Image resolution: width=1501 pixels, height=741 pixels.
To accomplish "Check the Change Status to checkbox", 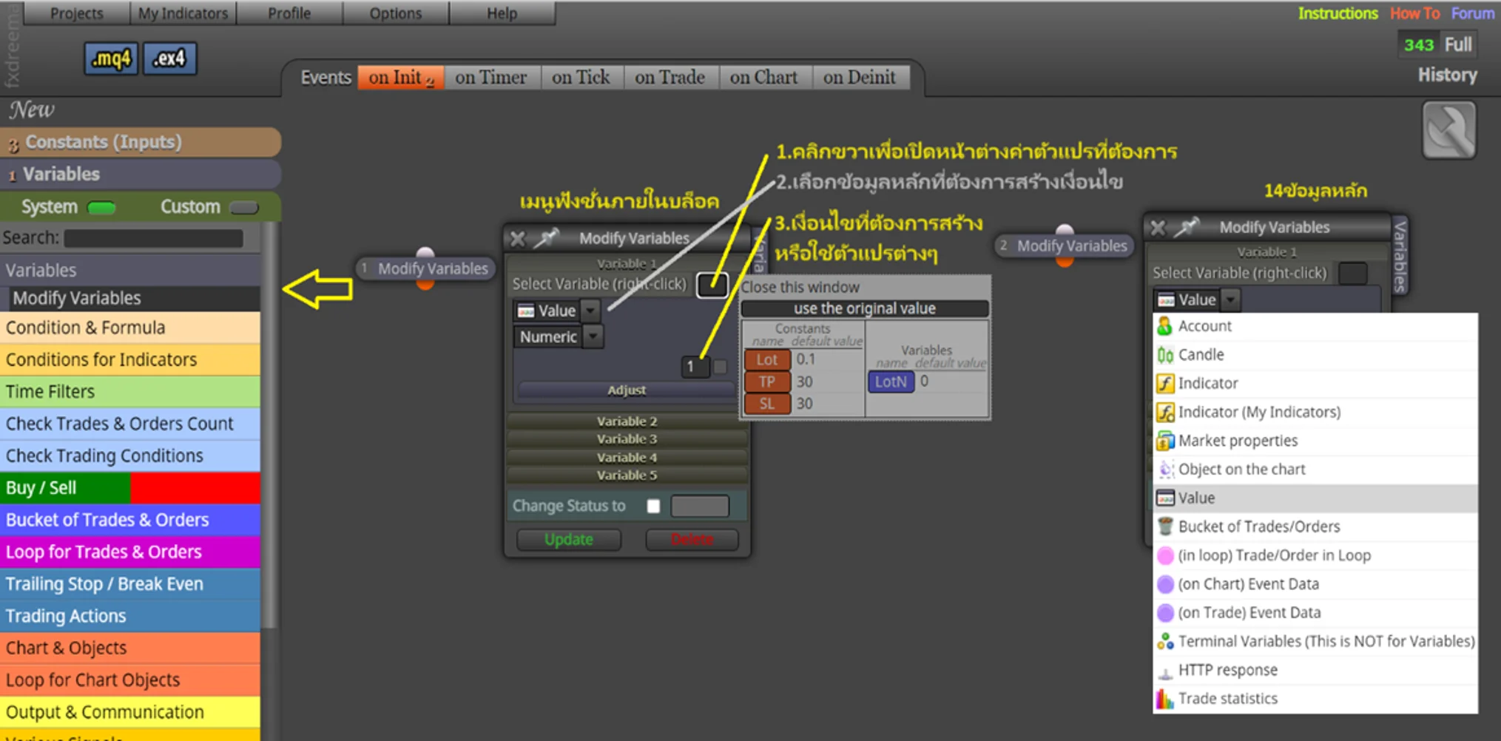I will point(653,506).
